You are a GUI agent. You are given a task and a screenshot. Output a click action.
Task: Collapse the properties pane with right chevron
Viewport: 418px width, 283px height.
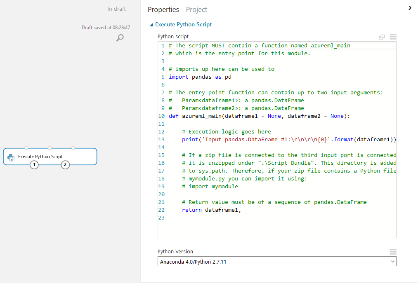point(410,8)
